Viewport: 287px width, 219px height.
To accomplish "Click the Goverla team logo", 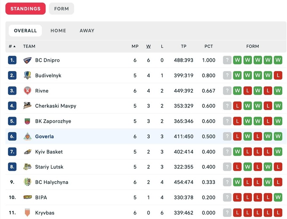I will click(x=27, y=137).
